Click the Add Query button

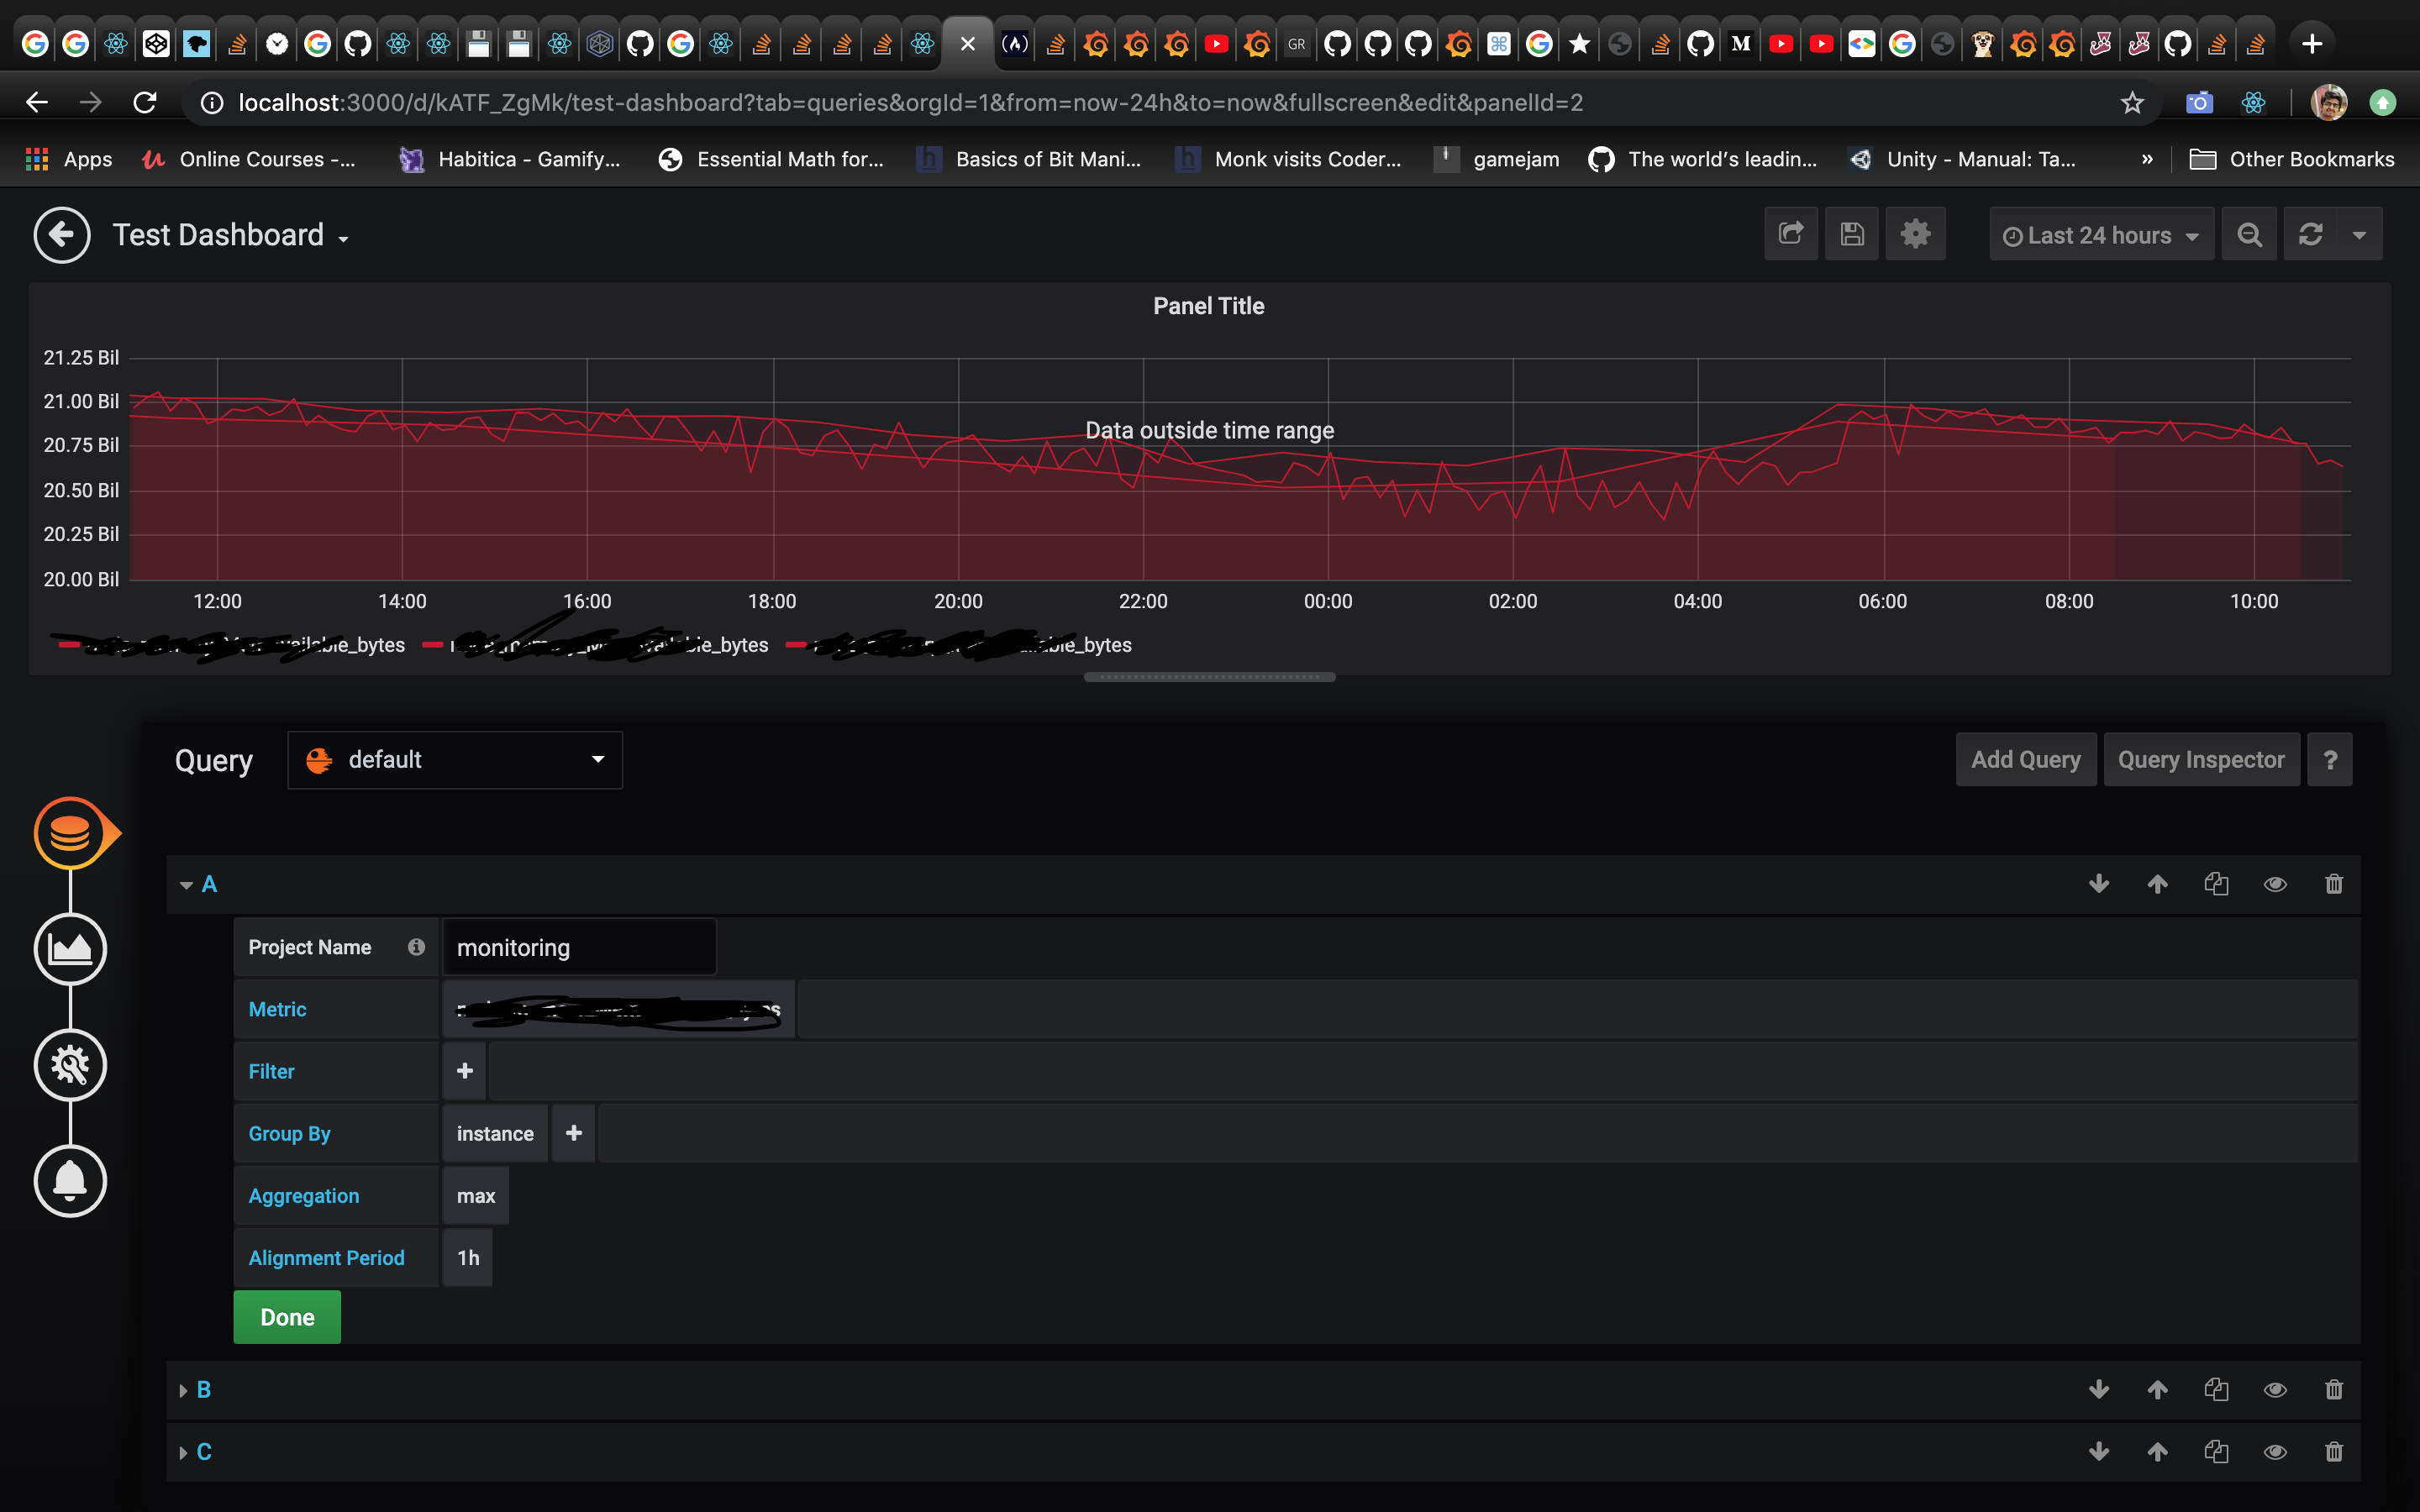2025,760
